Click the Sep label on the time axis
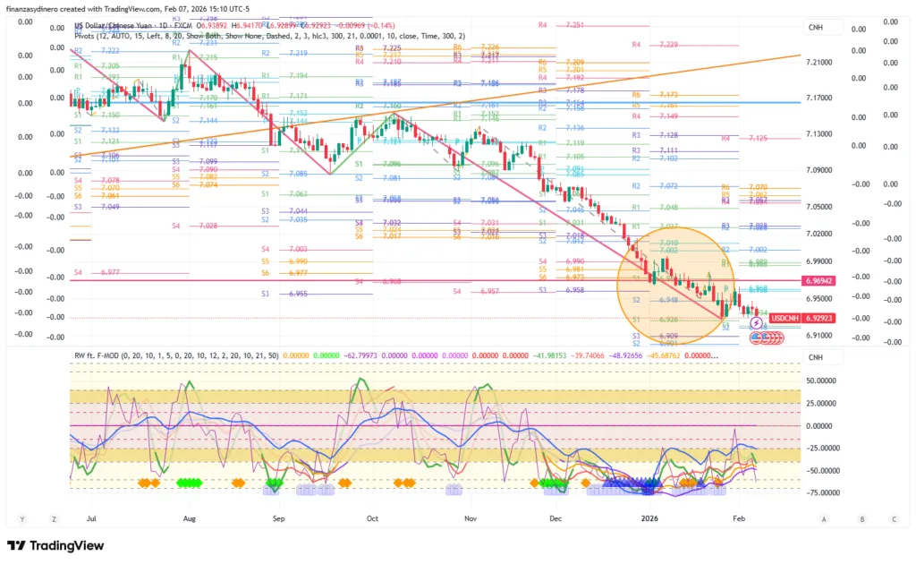 coord(278,518)
